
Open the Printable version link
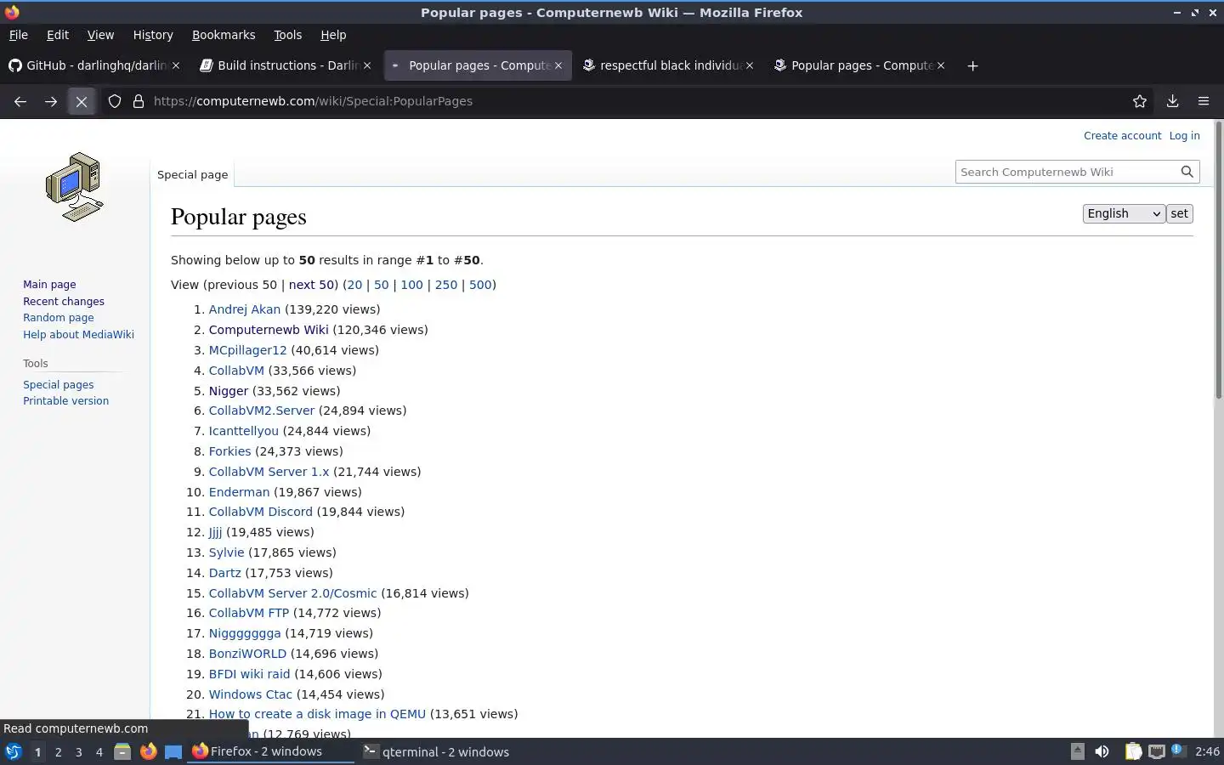(x=65, y=401)
